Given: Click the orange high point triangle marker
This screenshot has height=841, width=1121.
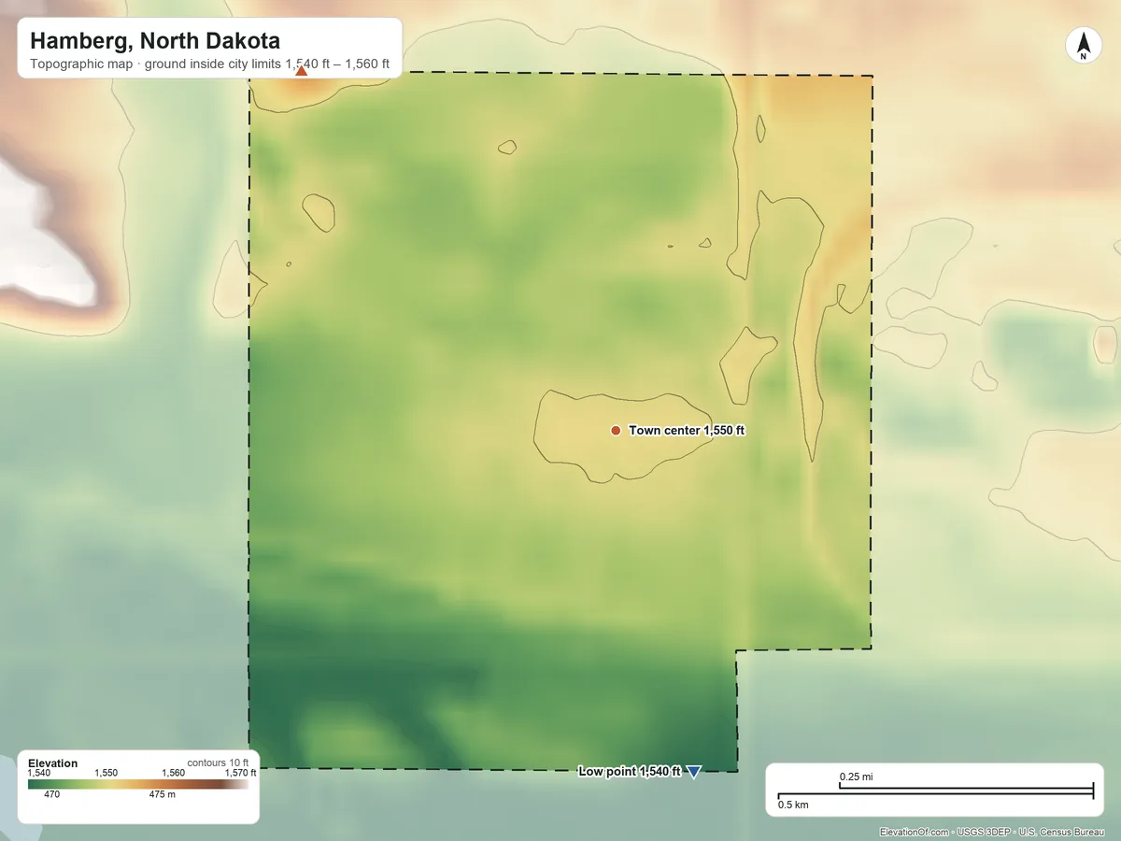Looking at the screenshot, I should (x=301, y=70).
